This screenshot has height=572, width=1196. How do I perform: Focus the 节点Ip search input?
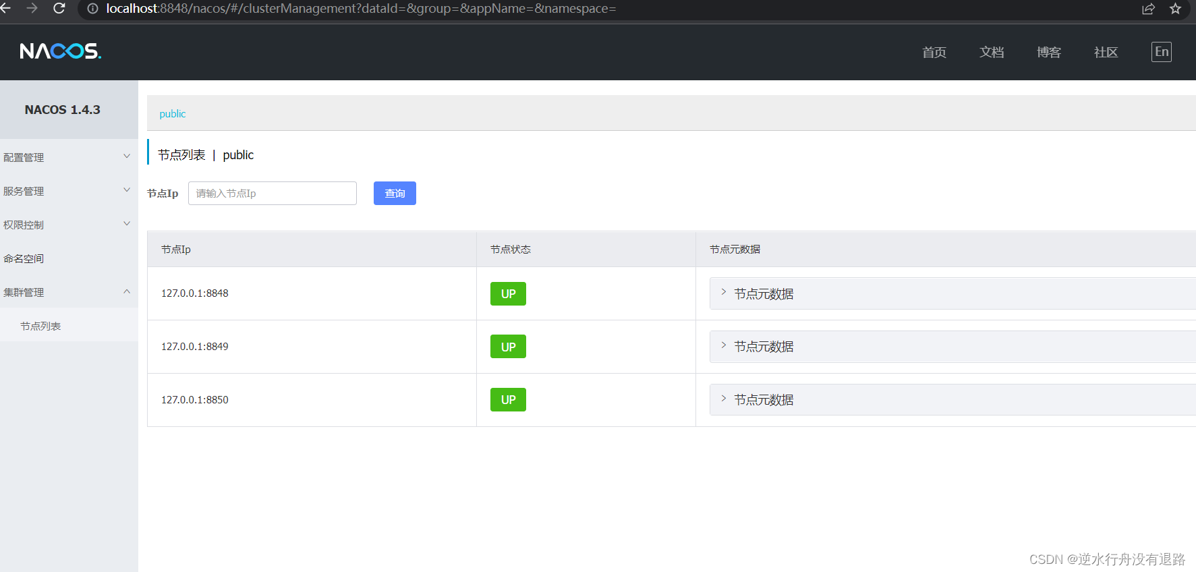(x=273, y=193)
